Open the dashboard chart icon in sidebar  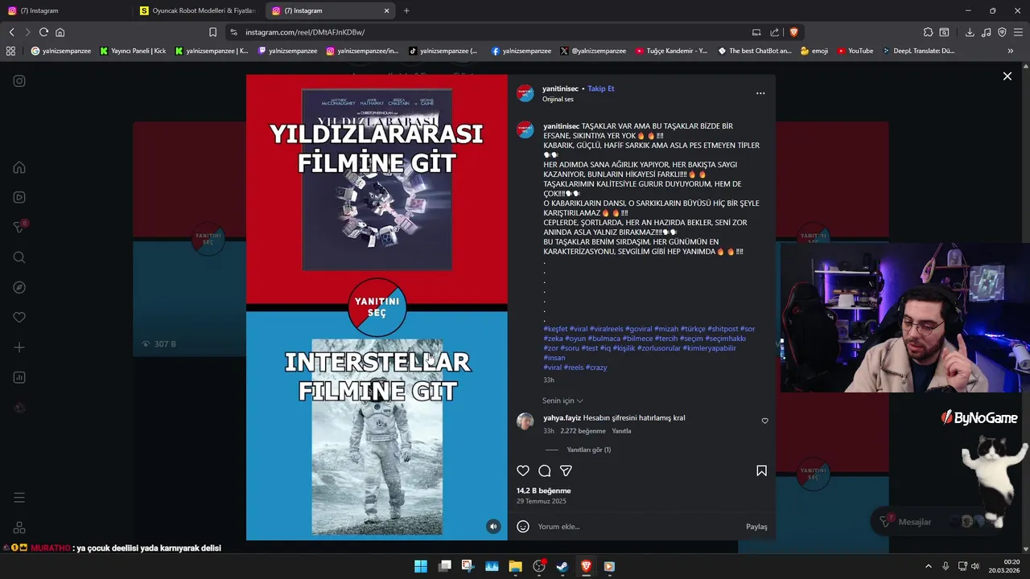click(19, 377)
